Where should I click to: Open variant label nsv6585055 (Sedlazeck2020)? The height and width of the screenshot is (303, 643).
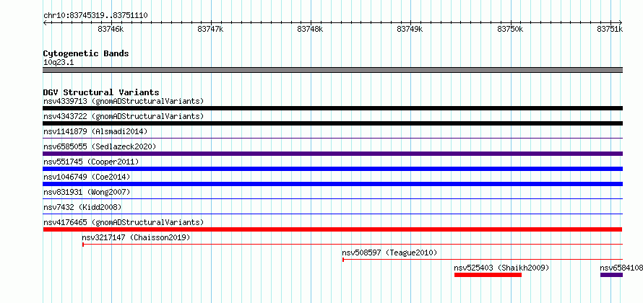(x=100, y=146)
